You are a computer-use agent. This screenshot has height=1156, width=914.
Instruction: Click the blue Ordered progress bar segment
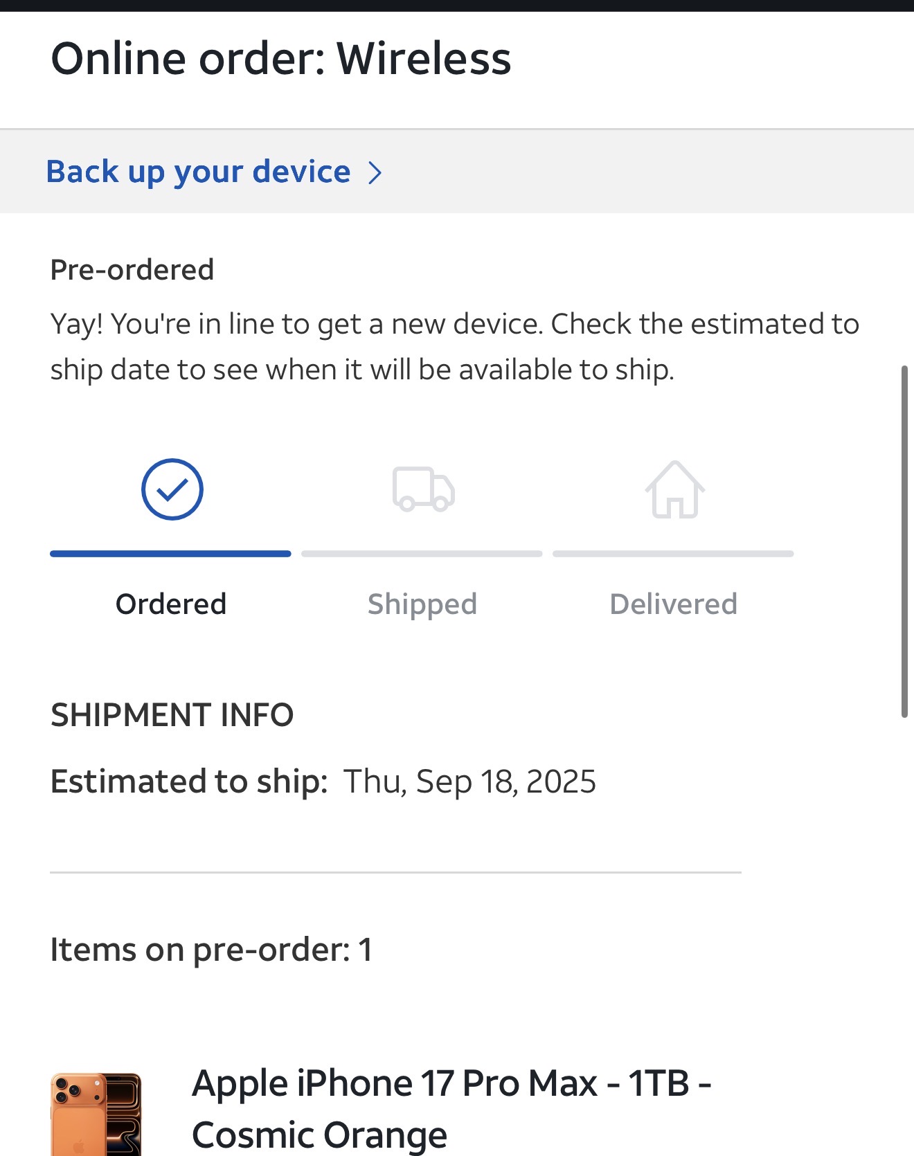coord(170,554)
